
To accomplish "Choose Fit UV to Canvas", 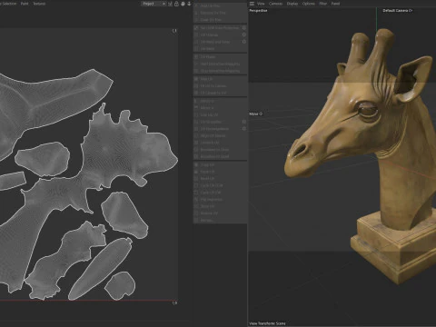I will coord(220,86).
